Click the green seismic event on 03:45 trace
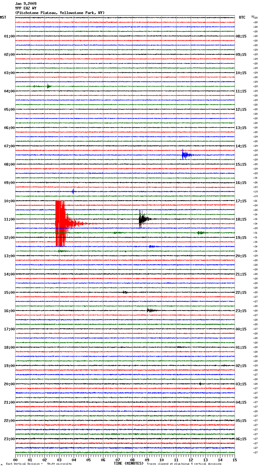Viewport: 259px width, 468px height. 49,86
